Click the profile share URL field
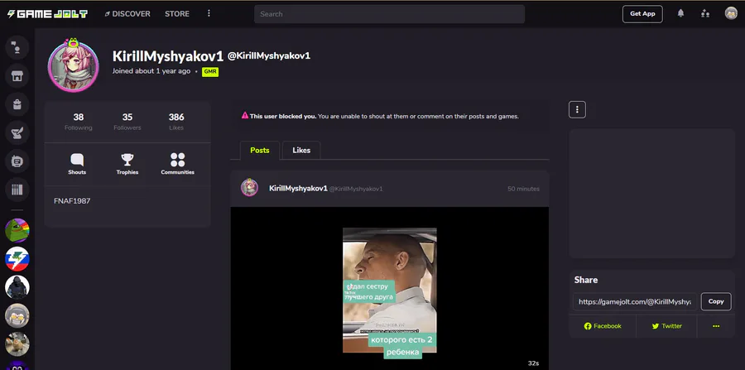The width and height of the screenshot is (745, 370). coord(635,301)
